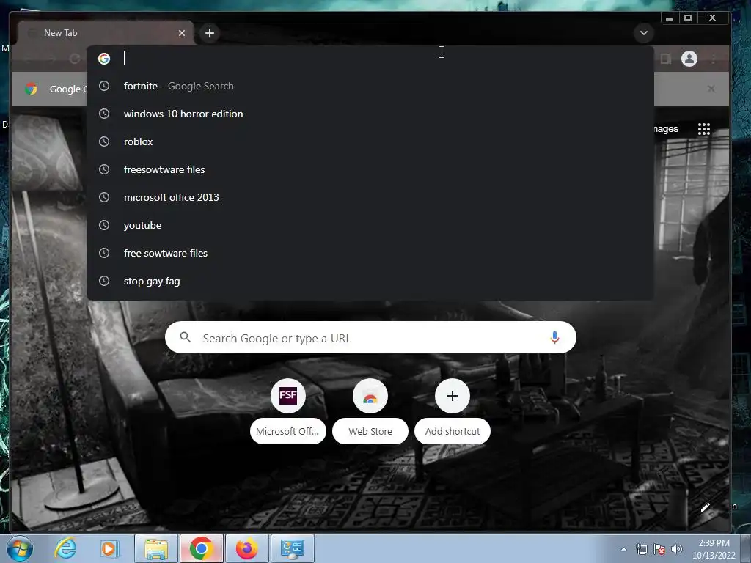Open Control Panel taskbar item
Viewport: 751px width, 563px height.
293,548
